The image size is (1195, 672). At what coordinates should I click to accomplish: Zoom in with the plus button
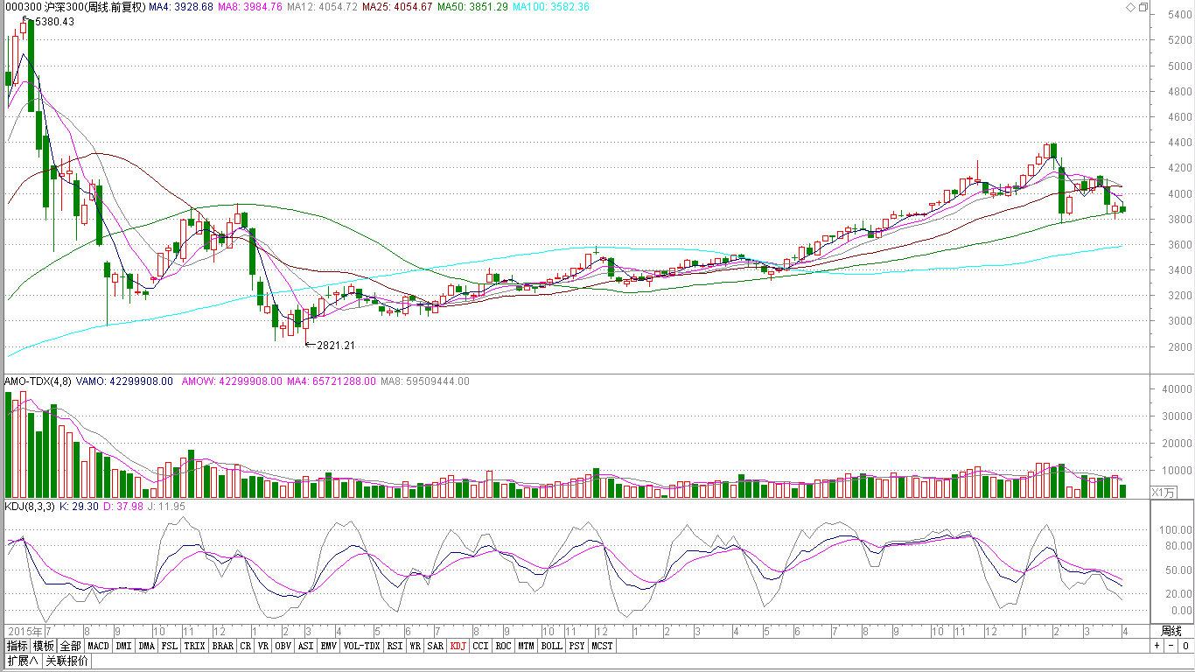pos(1157,646)
